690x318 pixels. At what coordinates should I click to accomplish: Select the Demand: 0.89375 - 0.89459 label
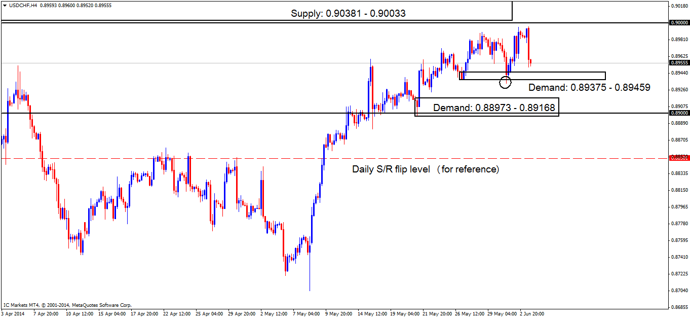coord(589,88)
